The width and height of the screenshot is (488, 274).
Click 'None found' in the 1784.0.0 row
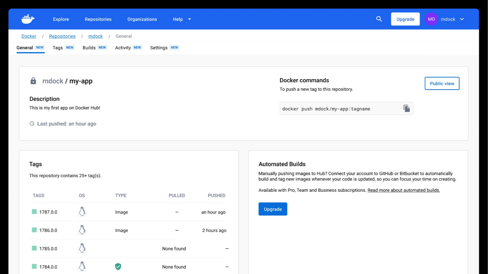pyautogui.click(x=174, y=267)
